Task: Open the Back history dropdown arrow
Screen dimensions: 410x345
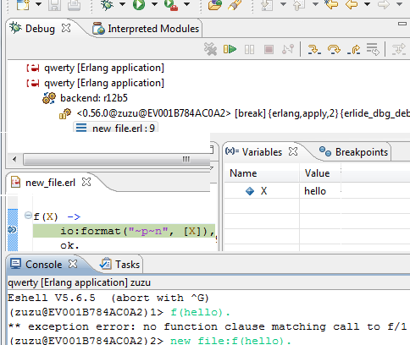Action: 367,4
